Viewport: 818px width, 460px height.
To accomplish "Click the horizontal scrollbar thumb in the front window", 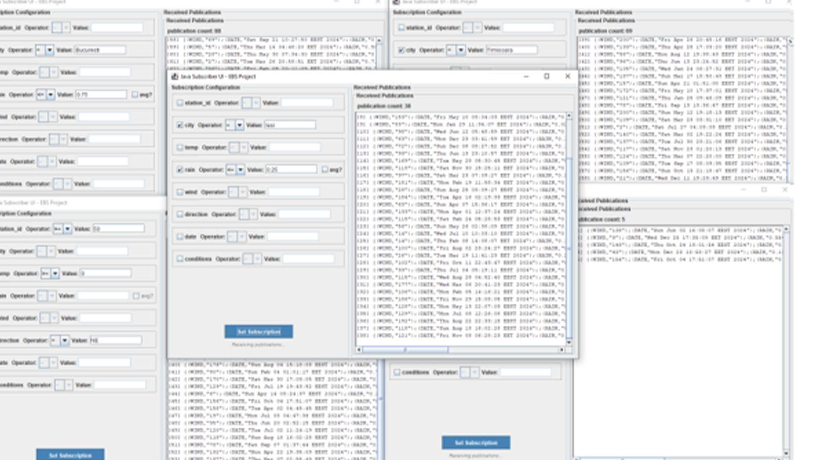I will coord(405,350).
